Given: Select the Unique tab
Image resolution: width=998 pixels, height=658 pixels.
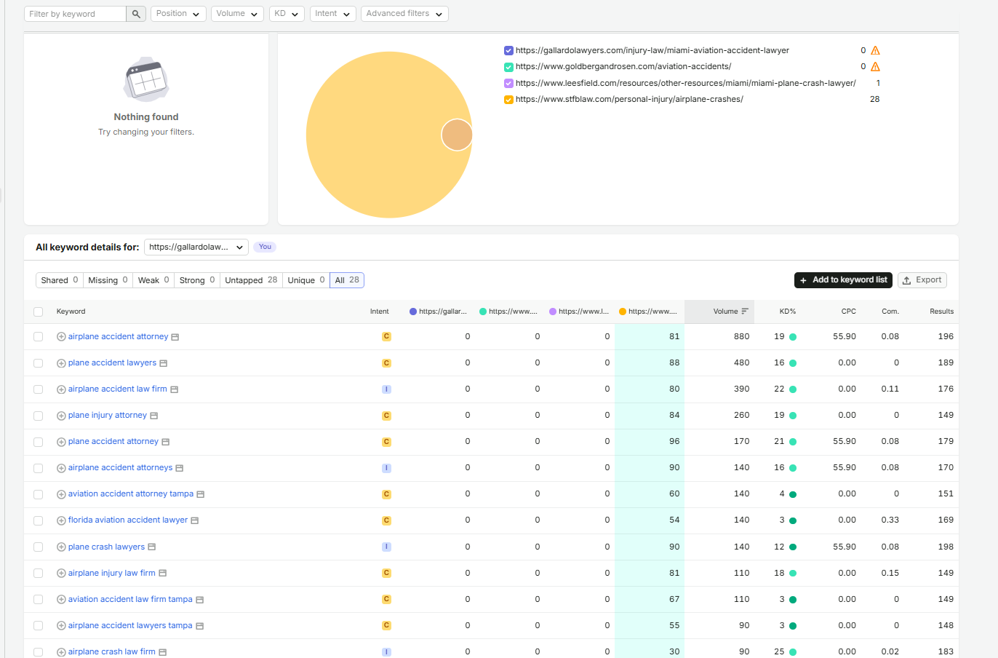Looking at the screenshot, I should 306,280.
